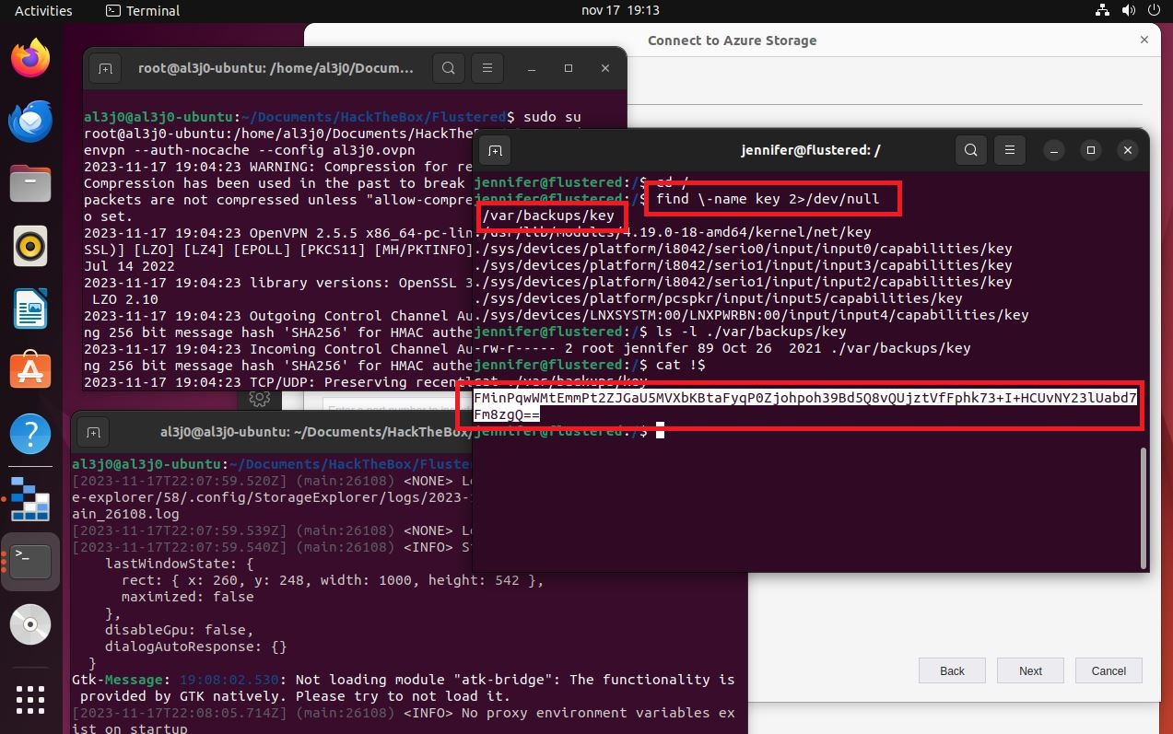Click the '/var/backups/key' result line
The height and width of the screenshot is (734, 1173).
[548, 216]
